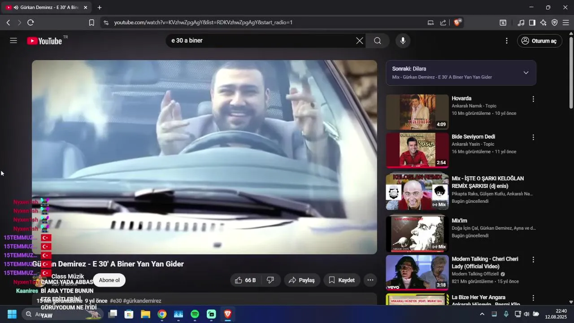The width and height of the screenshot is (574, 323).
Task: Open more options for Modern Talking video
Action: pos(533,260)
